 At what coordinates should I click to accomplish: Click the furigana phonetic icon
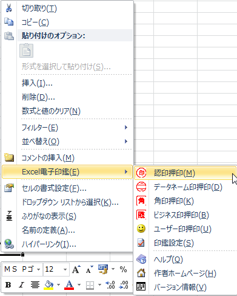[9, 216]
